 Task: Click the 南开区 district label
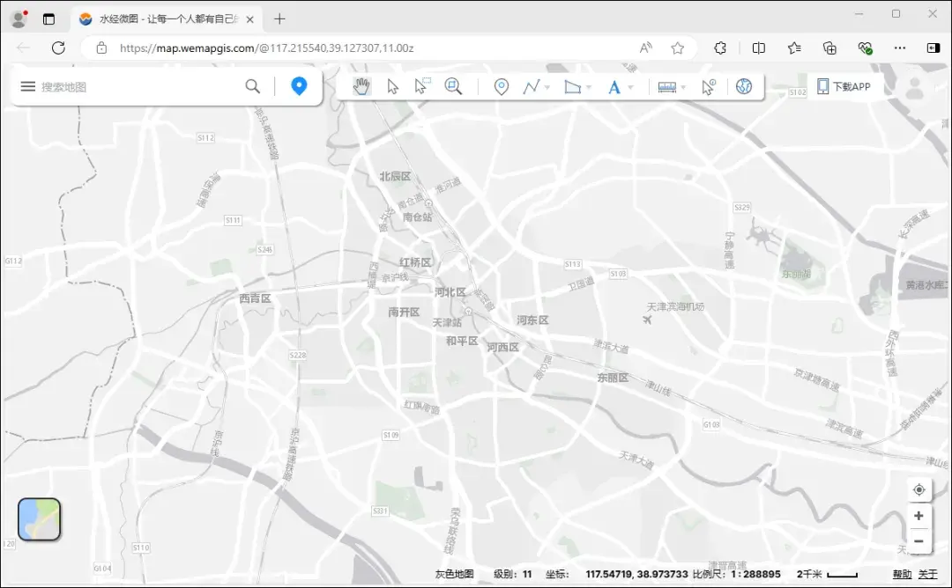tap(404, 312)
